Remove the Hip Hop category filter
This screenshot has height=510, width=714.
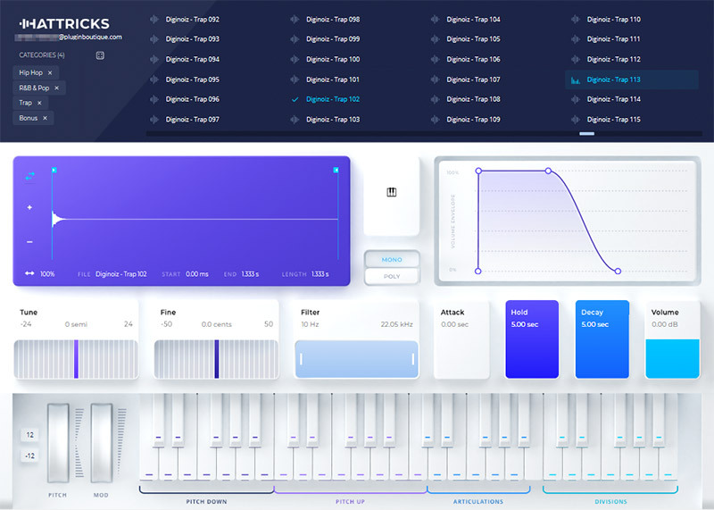(50, 72)
